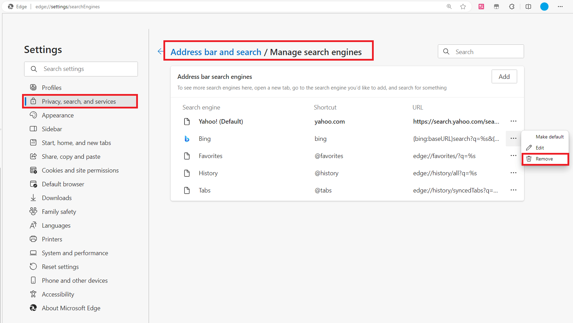573x323 pixels.
Task: Click the dark toolbar icon beside translate extension
Action: [496, 7]
